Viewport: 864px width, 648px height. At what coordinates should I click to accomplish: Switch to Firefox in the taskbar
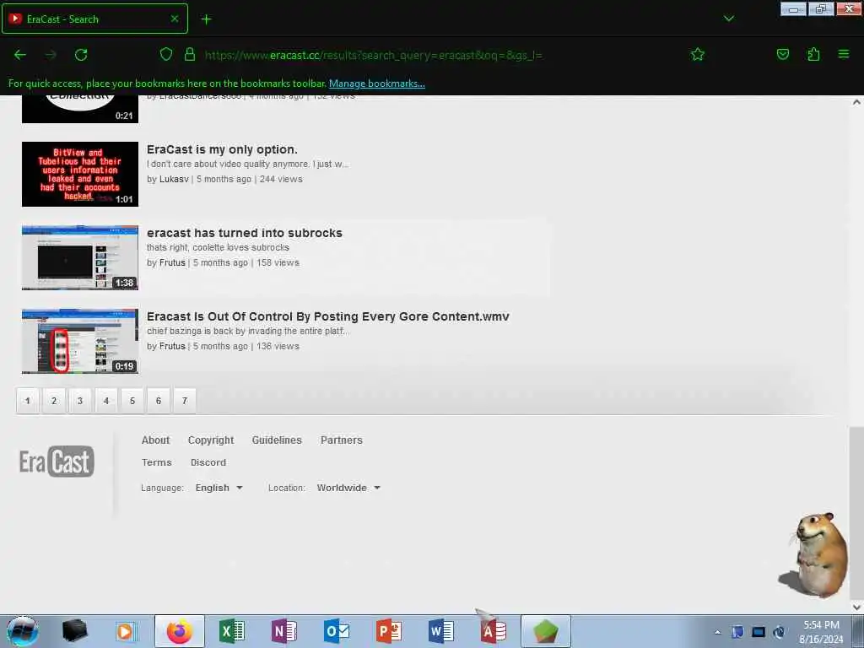[x=180, y=631]
